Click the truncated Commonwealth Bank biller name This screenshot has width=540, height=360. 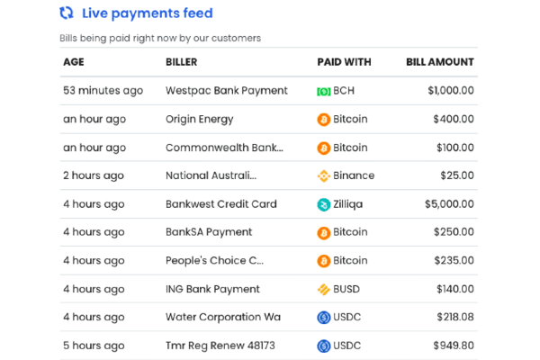pyautogui.click(x=223, y=148)
